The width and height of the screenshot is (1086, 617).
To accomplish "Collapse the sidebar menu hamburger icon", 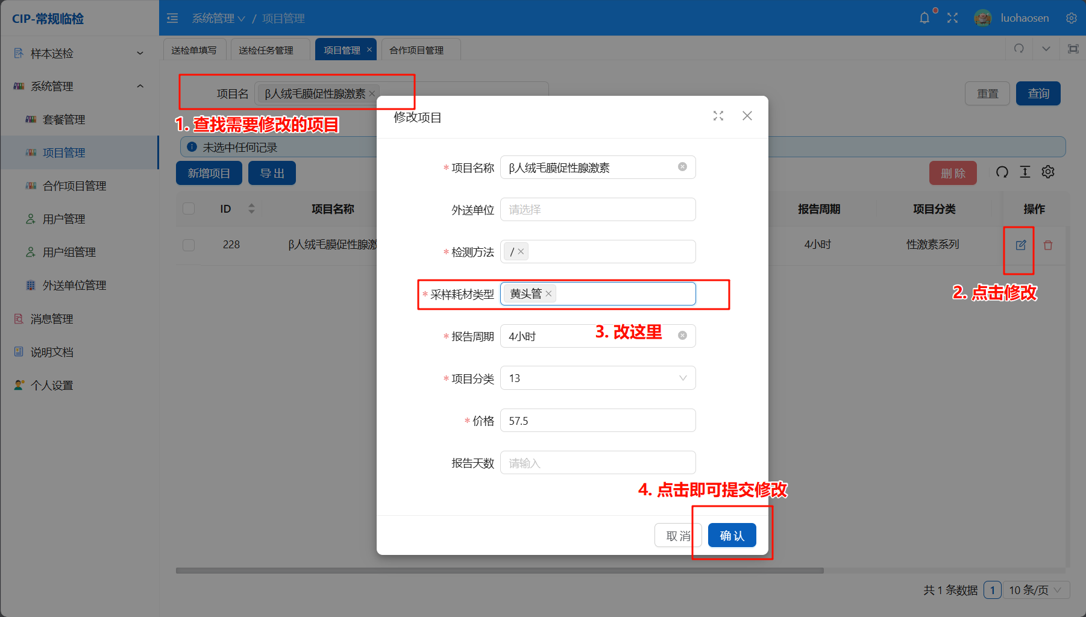I will pos(172,18).
